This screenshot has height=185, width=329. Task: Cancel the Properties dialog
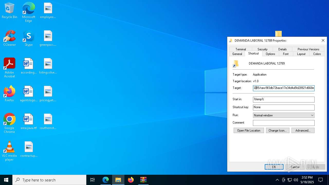pos(295,167)
